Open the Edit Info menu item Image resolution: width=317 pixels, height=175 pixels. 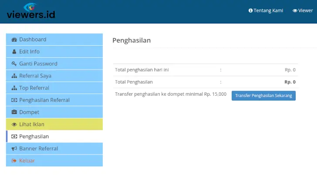point(54,51)
